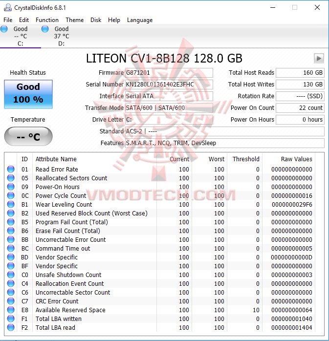Click the Interface field Serial ATA
329x341 pixels.
(x=169, y=96)
